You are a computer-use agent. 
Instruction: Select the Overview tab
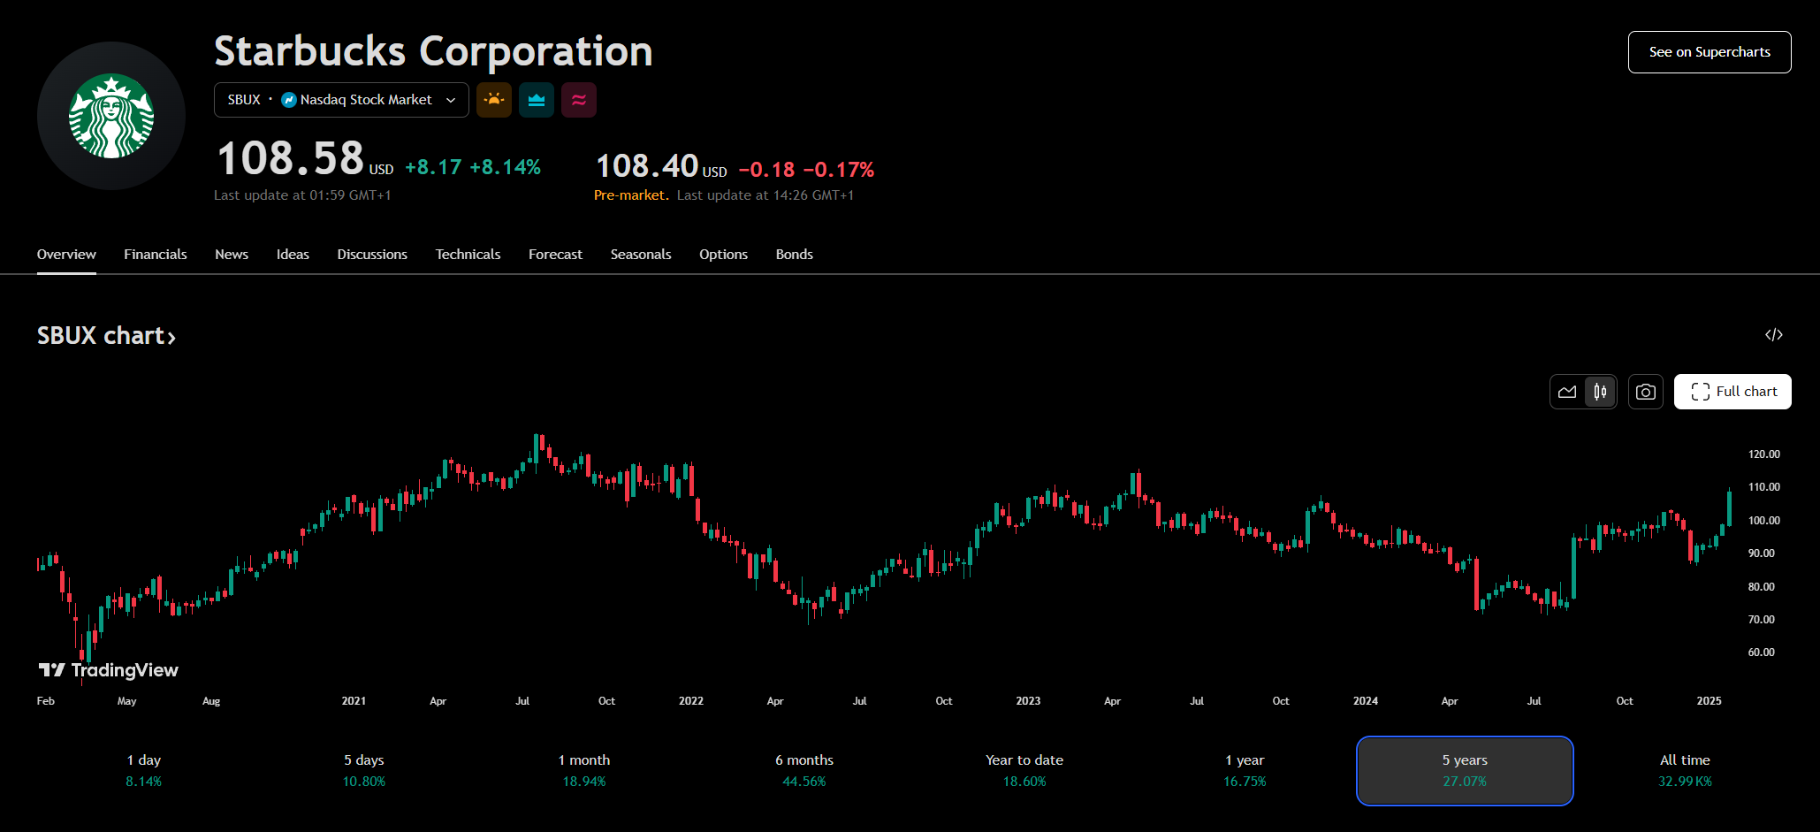(66, 255)
